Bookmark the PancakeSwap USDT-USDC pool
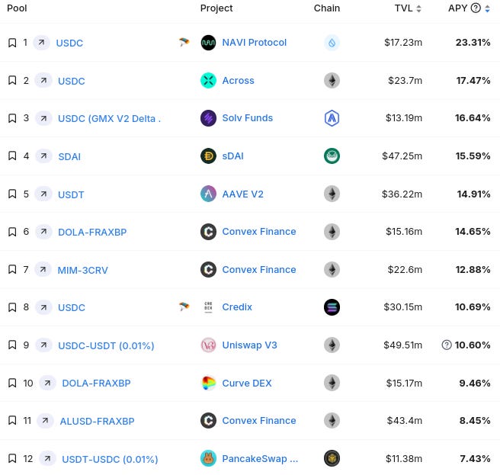Screen dimensions: 500x475 (12, 458)
